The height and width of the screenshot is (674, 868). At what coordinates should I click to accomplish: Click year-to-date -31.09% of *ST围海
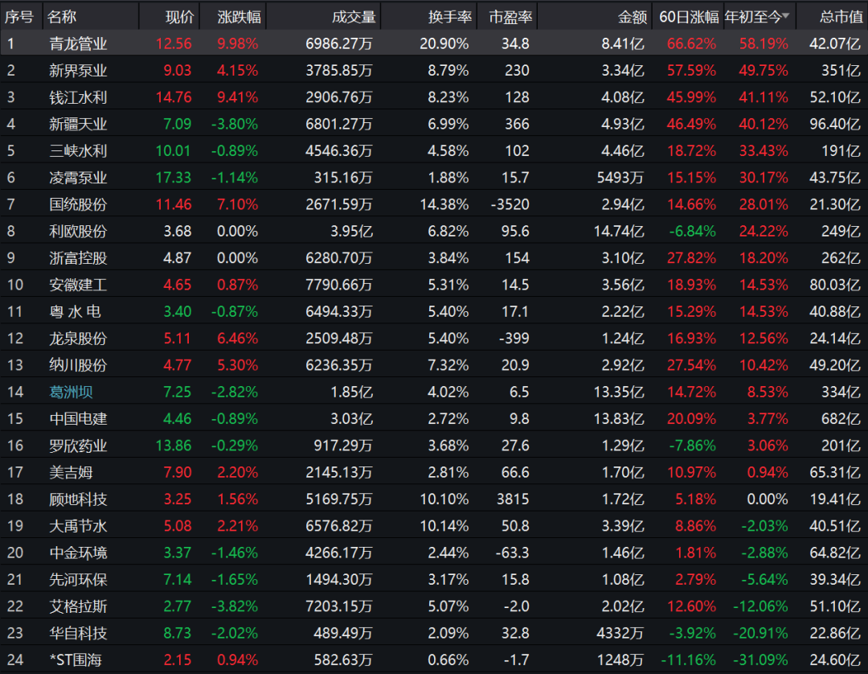pos(760,660)
